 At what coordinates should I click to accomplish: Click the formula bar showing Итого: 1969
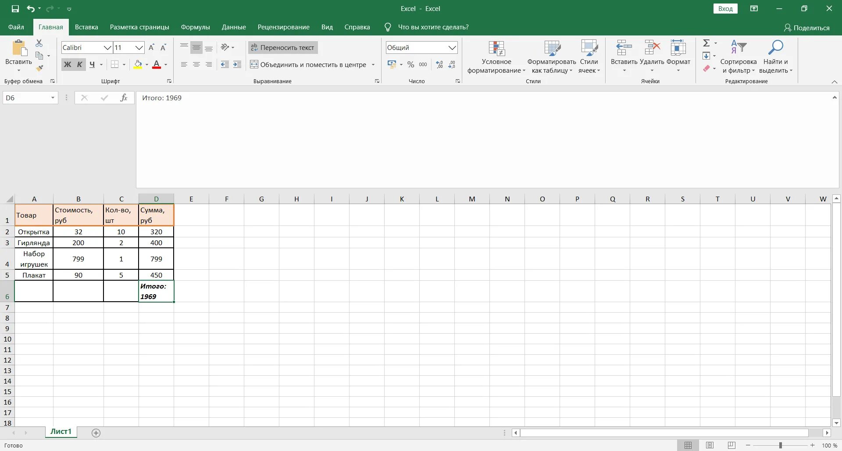487,140
